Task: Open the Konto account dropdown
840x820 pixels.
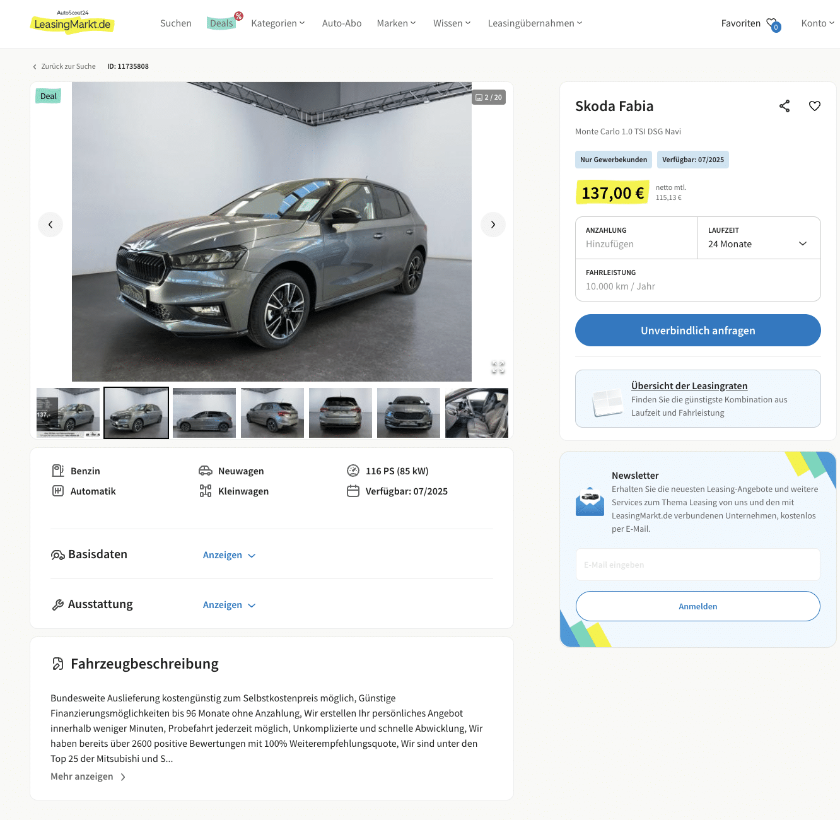Action: [x=818, y=23]
